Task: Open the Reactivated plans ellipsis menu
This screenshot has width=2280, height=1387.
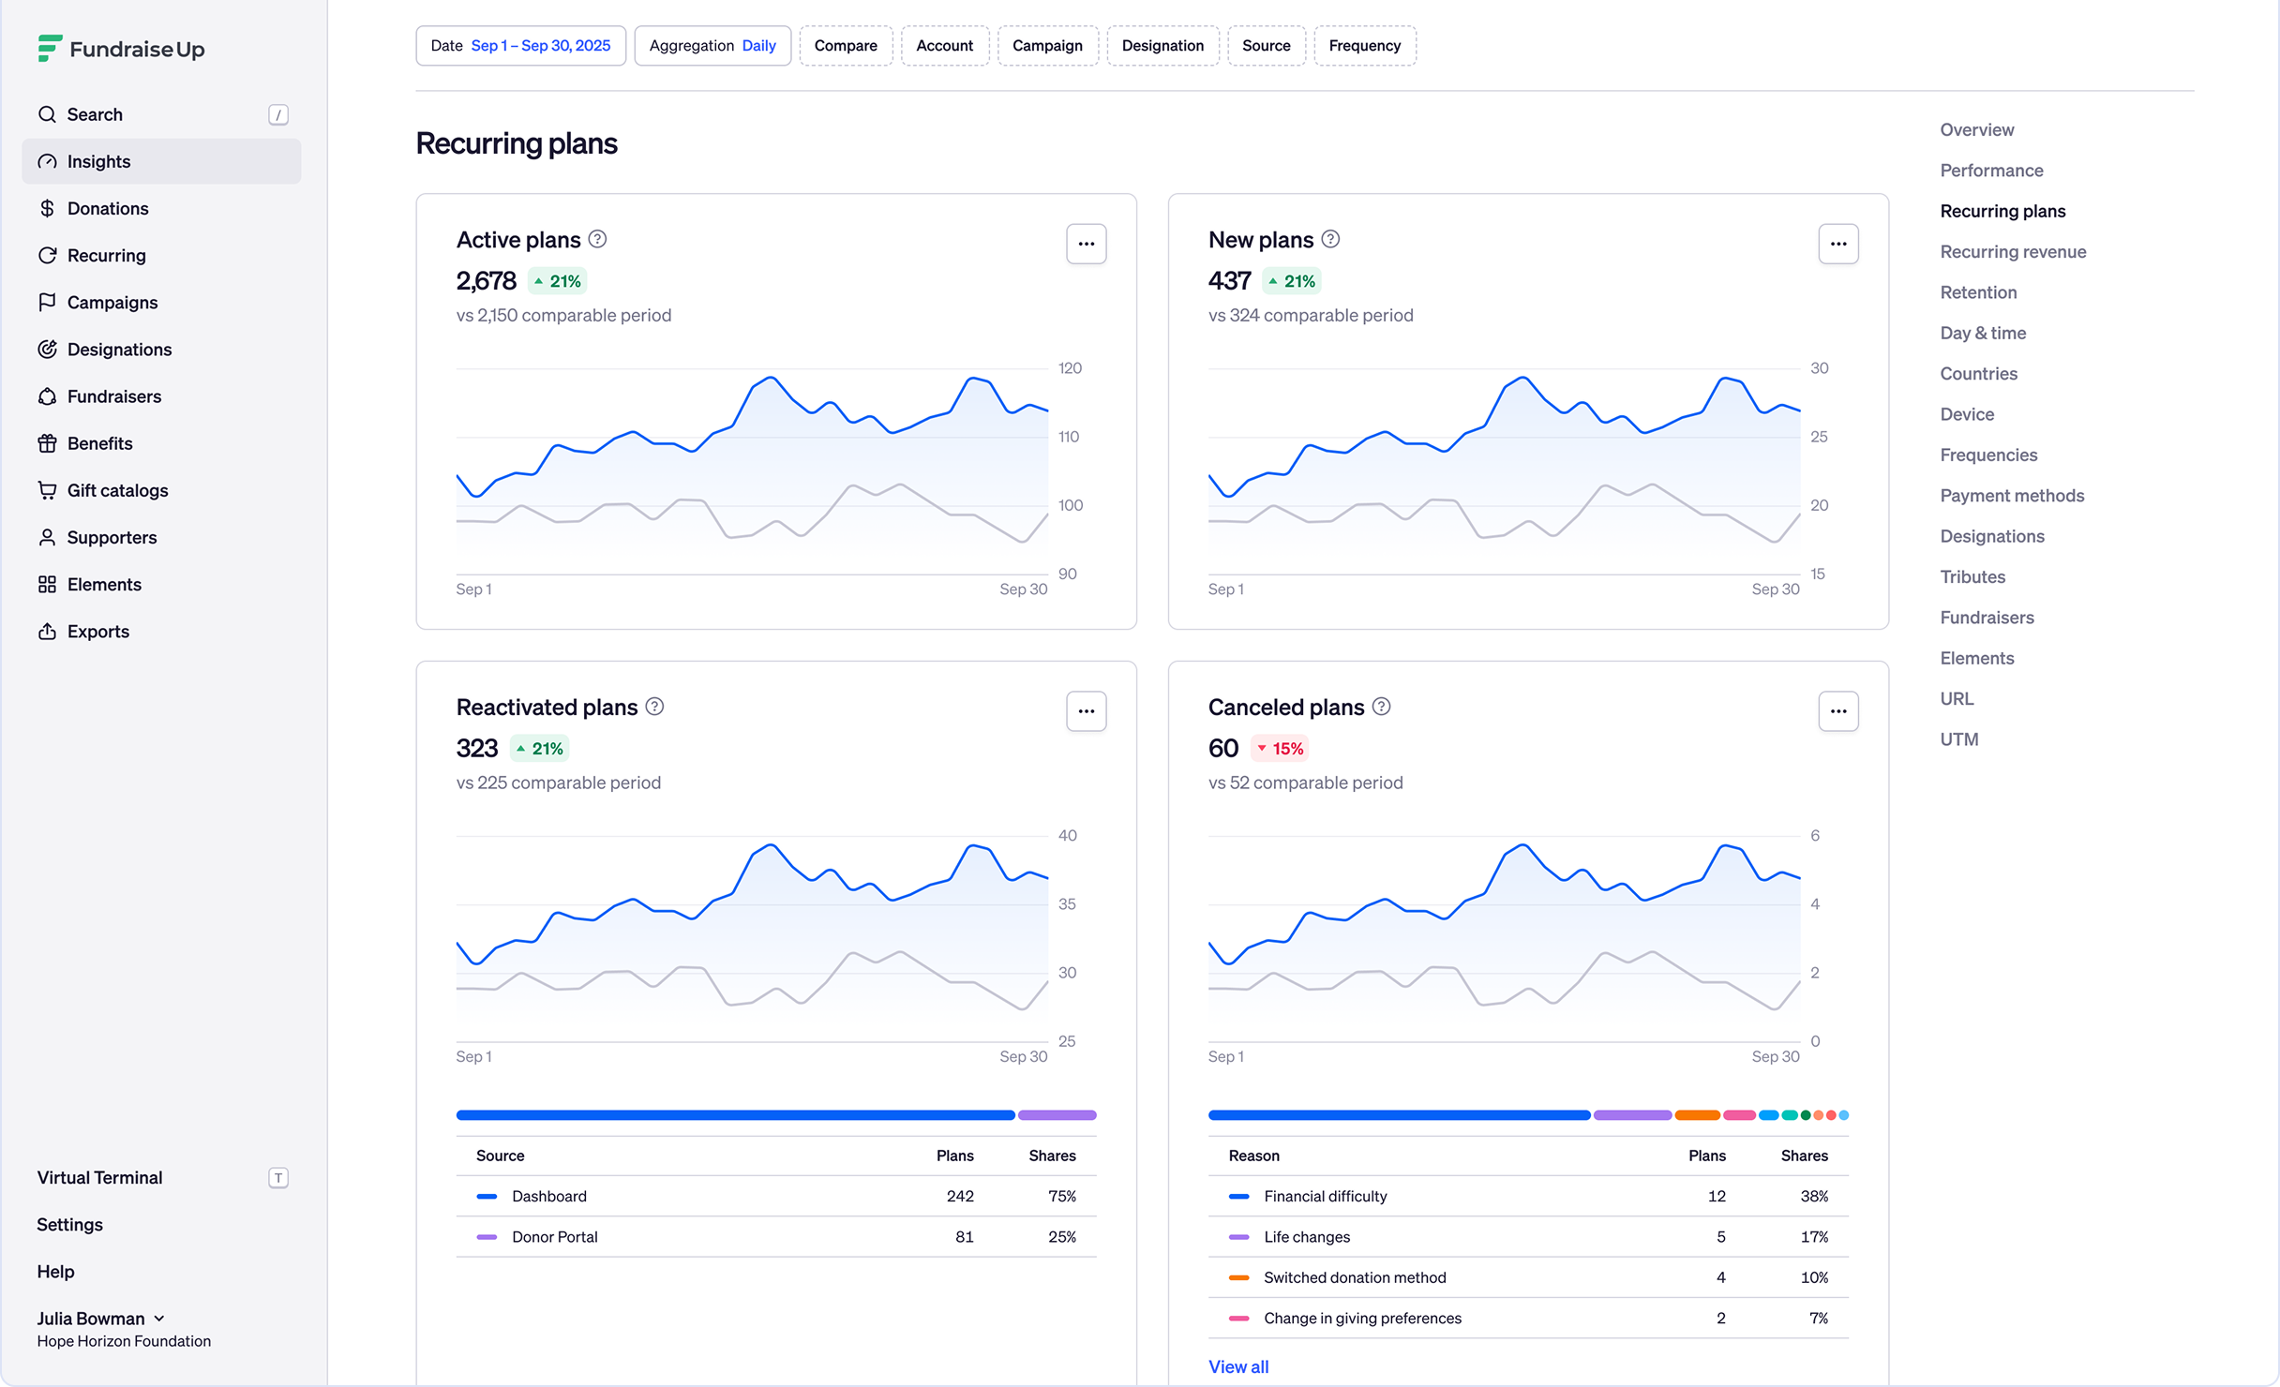Action: tap(1086, 711)
